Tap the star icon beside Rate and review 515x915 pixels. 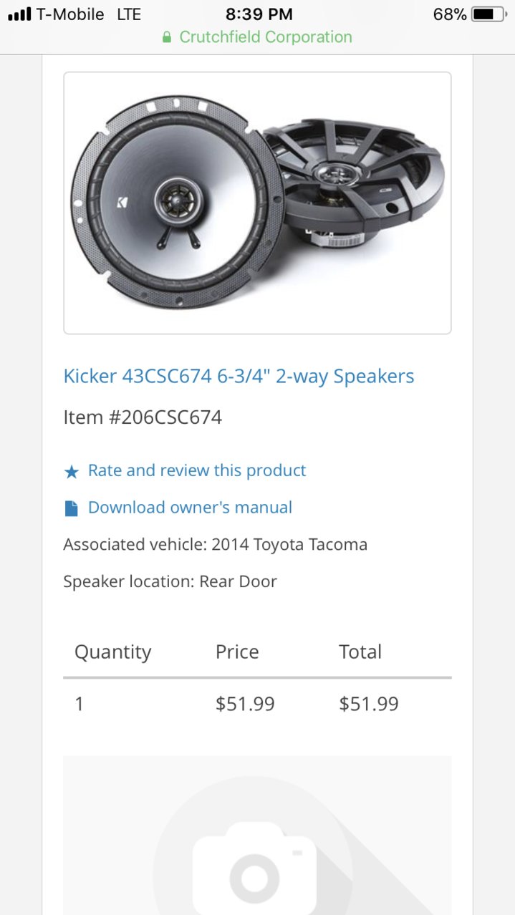pos(71,472)
